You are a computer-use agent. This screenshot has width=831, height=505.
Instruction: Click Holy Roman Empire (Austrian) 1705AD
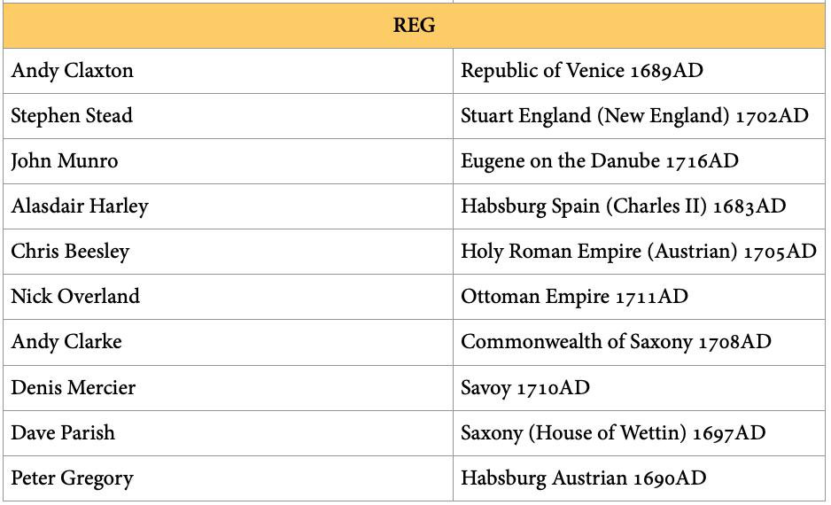[638, 252]
